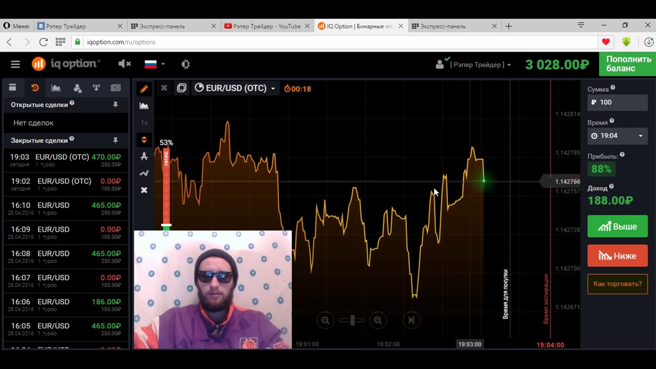
Task: Open the 16:05 EUR/USD closed deal
Action: (x=66, y=329)
